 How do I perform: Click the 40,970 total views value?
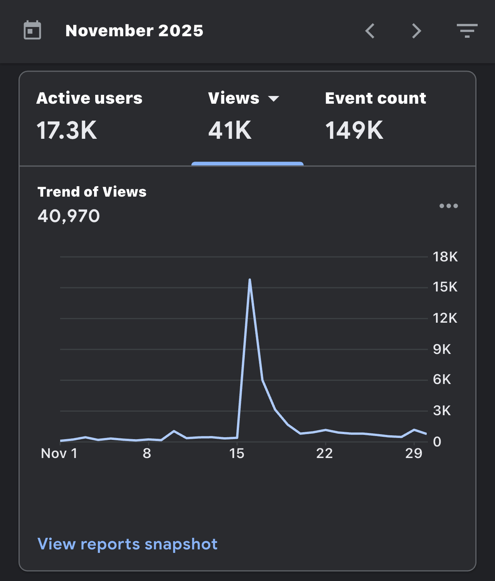coord(69,216)
